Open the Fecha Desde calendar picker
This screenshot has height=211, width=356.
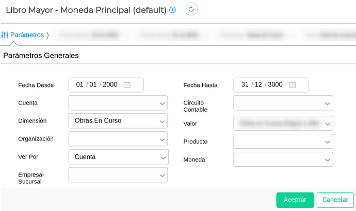tap(127, 85)
